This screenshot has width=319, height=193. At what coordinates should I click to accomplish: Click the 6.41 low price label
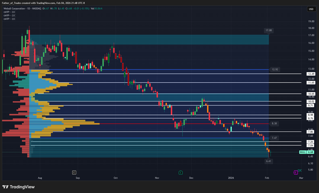tap(268, 161)
